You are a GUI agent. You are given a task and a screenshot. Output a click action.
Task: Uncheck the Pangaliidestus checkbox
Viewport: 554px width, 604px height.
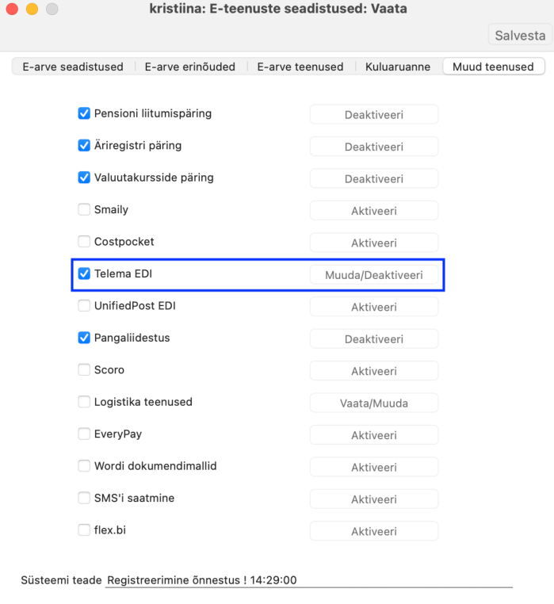click(84, 338)
